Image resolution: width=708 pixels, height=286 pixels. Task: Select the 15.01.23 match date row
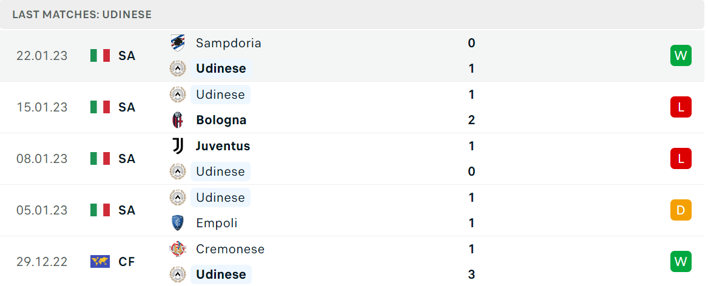[352, 107]
